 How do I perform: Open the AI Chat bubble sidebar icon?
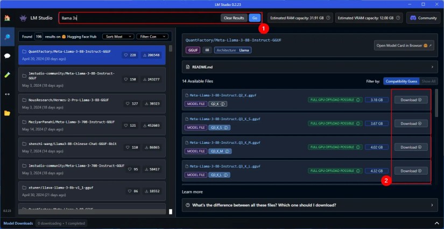click(x=7, y=56)
